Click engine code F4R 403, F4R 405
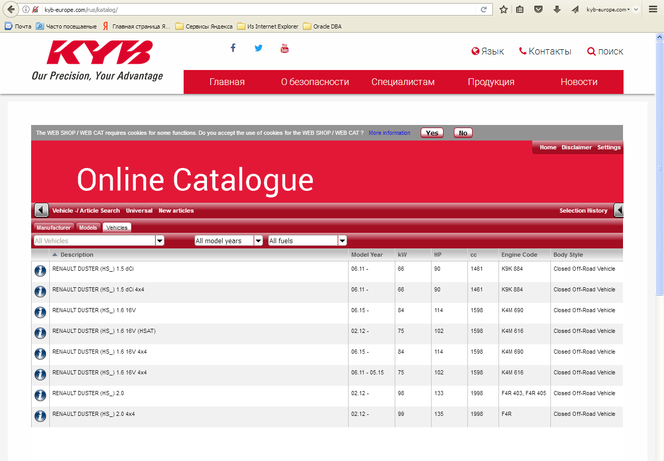Screen dimensions: 664x461 [x=524, y=393]
